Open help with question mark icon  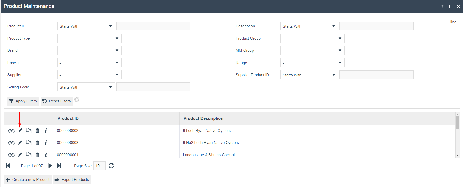point(442,6)
